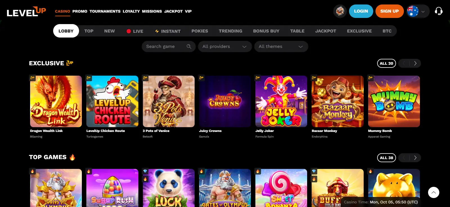The width and height of the screenshot is (450, 207).
Task: Open the Jackpot top menu item
Action: coord(173,11)
